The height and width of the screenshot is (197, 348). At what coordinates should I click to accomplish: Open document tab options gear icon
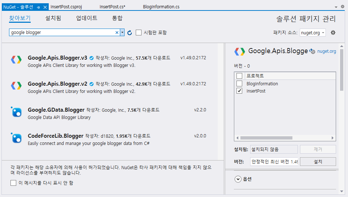tap(343, 7)
